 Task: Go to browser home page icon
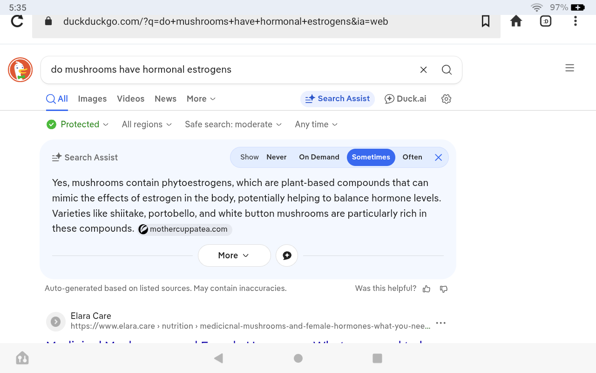(x=516, y=21)
